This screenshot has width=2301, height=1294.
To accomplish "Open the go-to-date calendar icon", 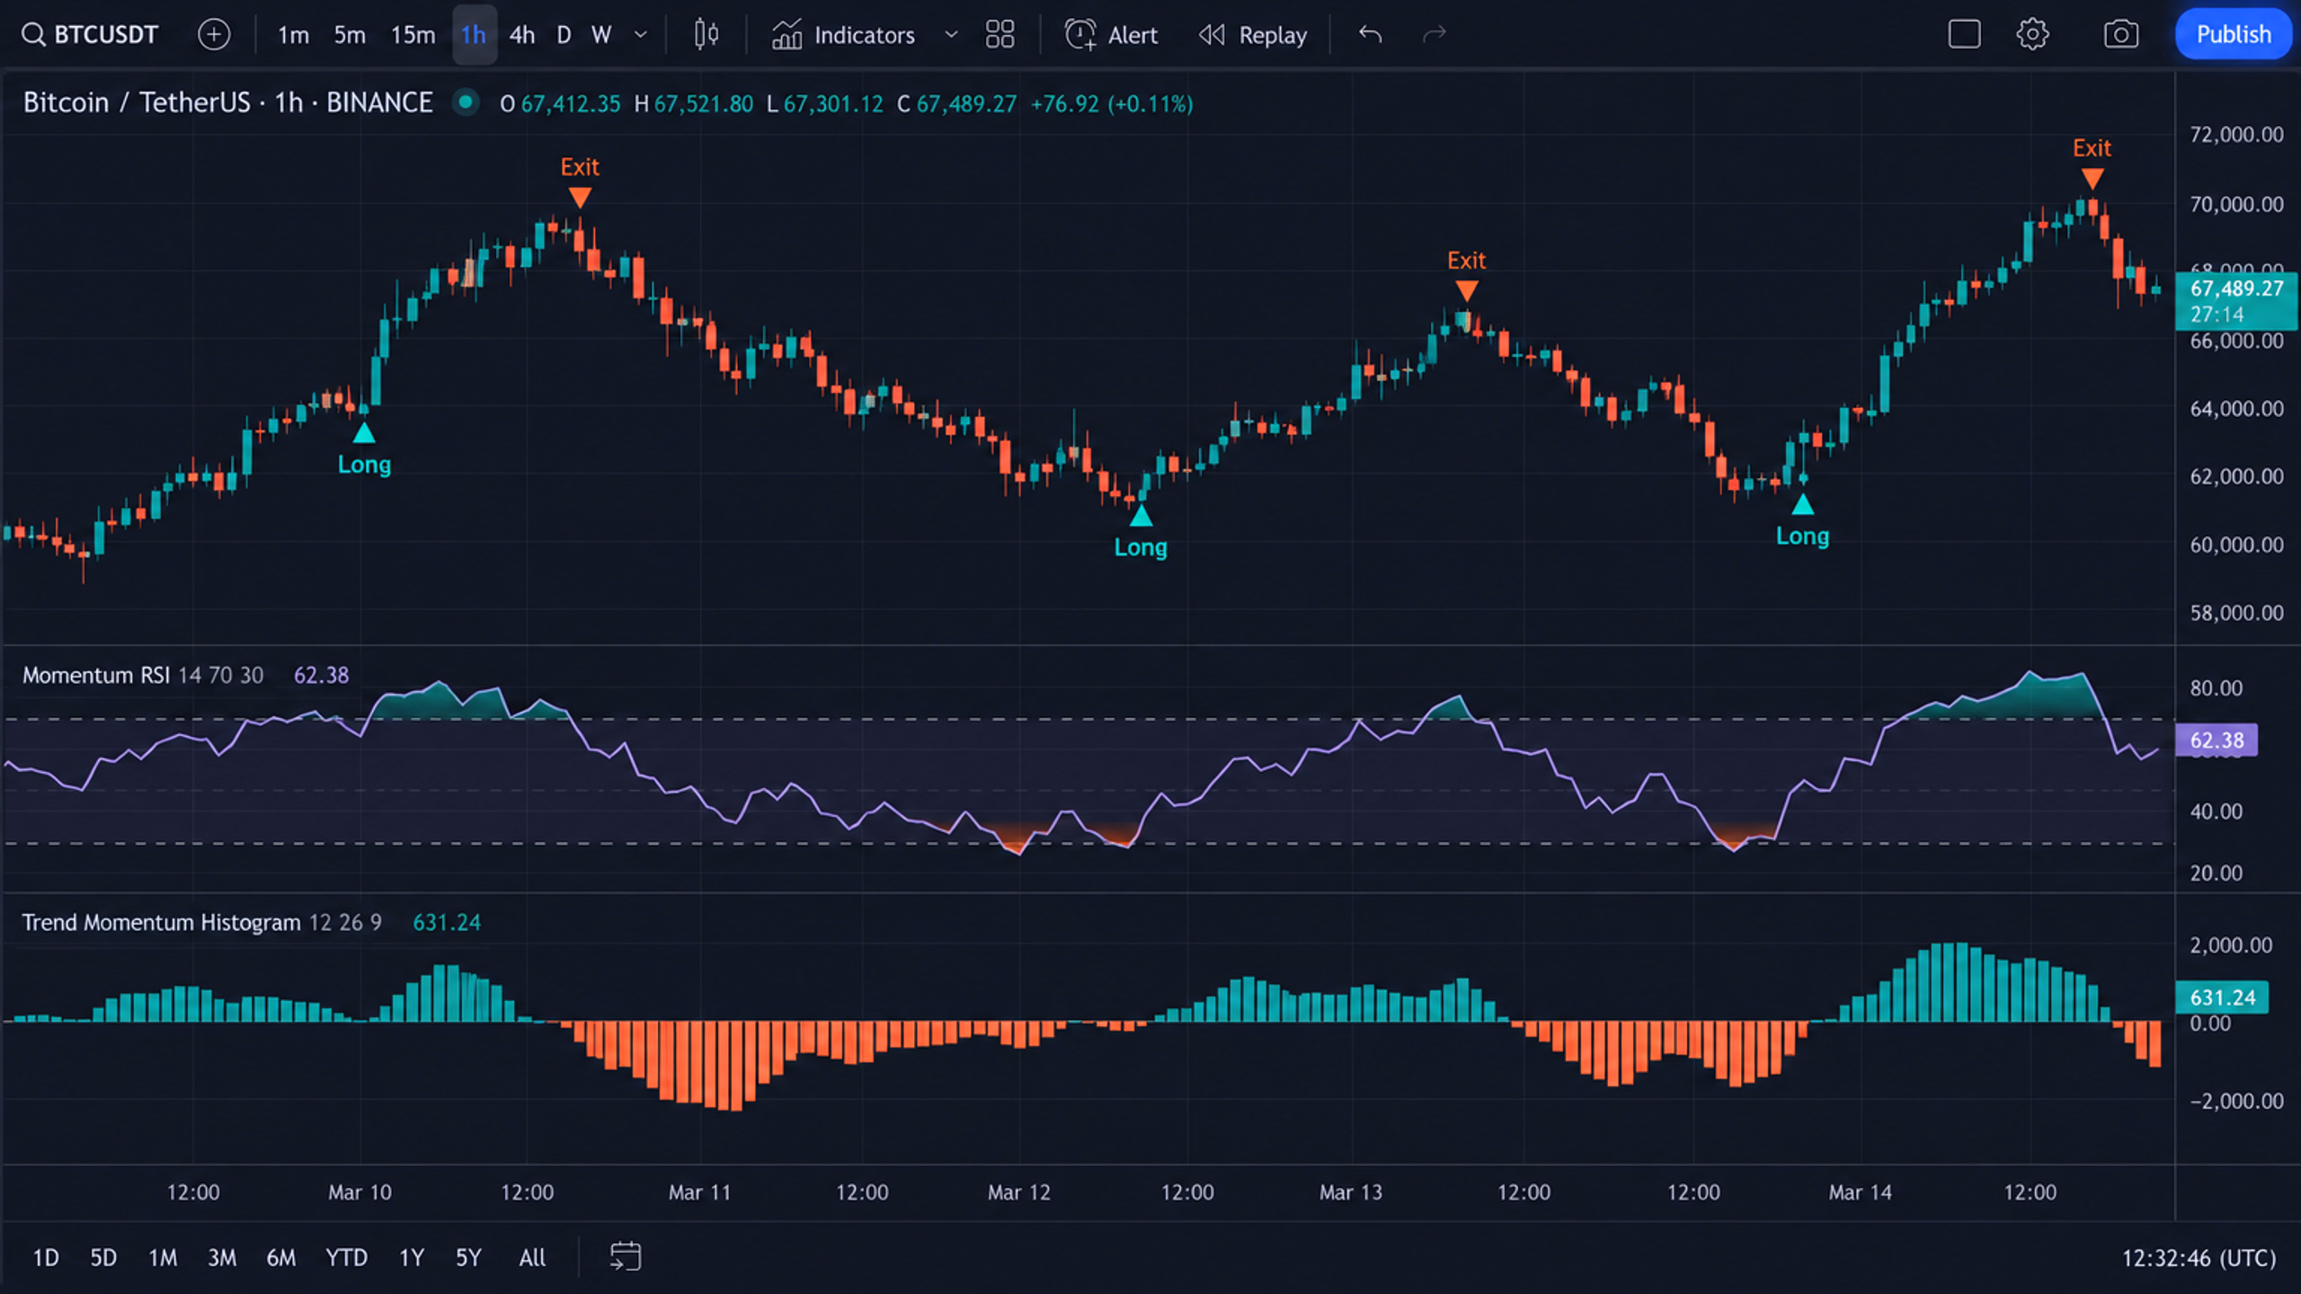I will pos(626,1256).
